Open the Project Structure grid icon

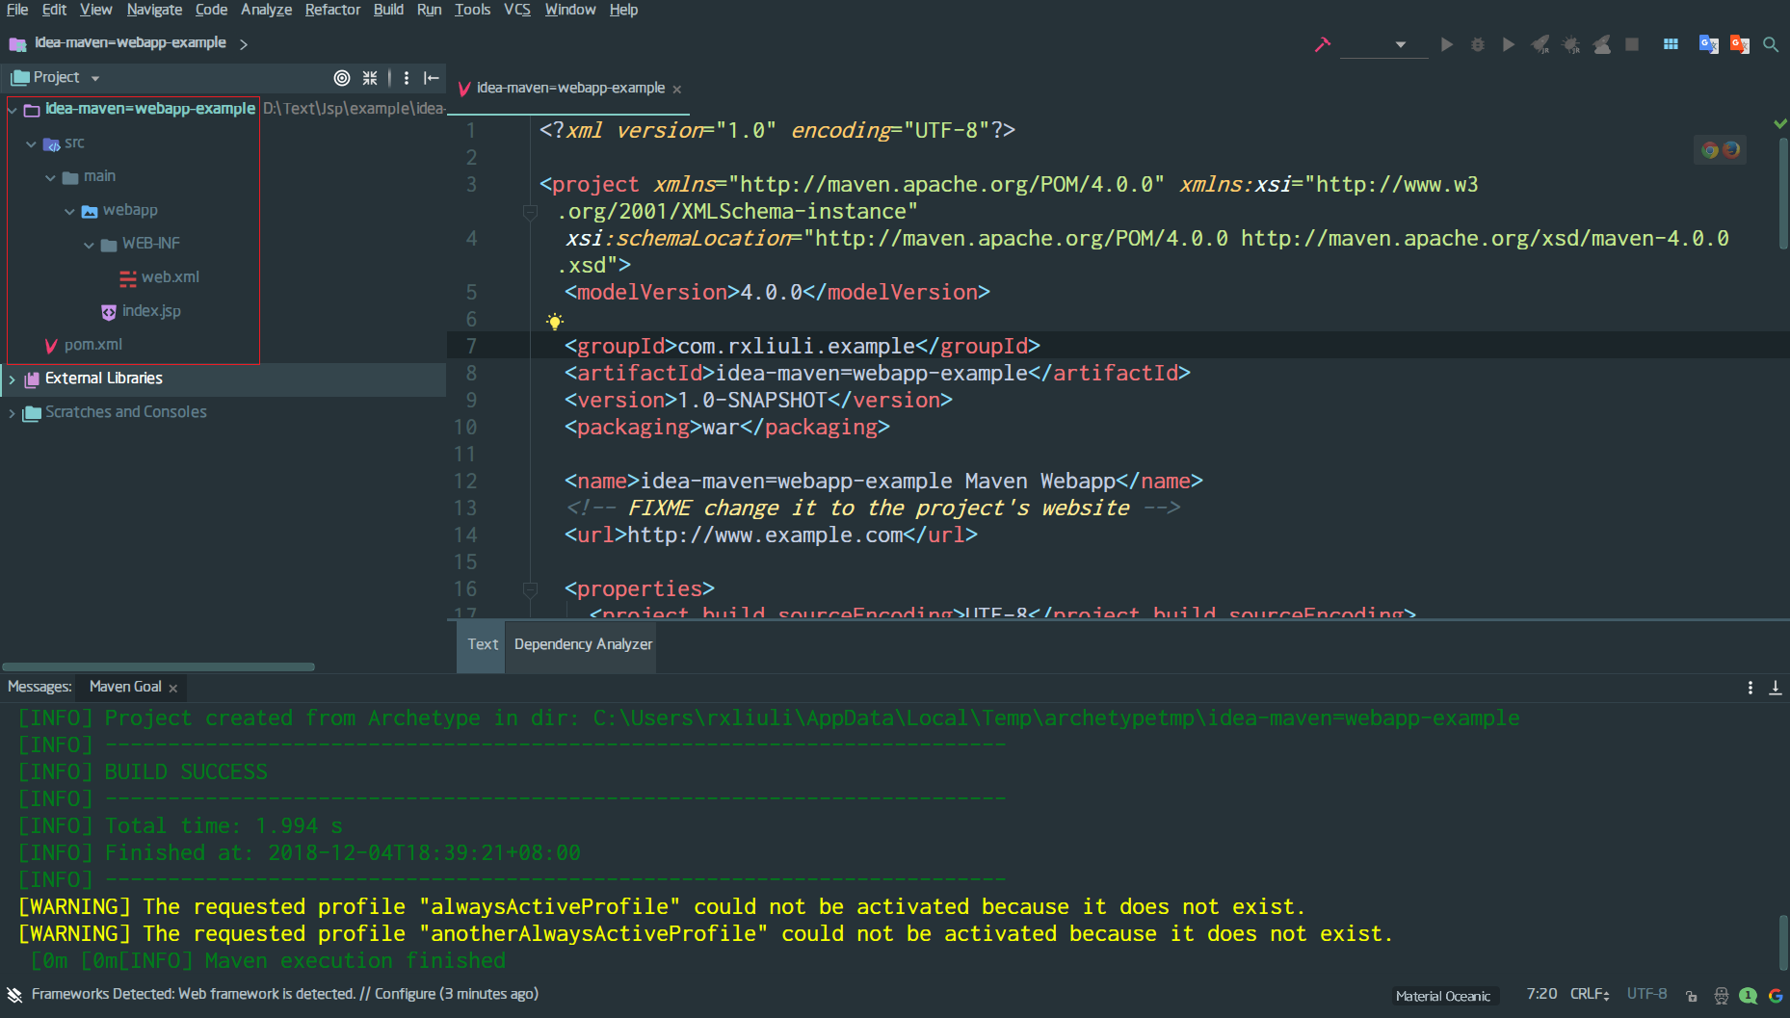[x=1671, y=44]
